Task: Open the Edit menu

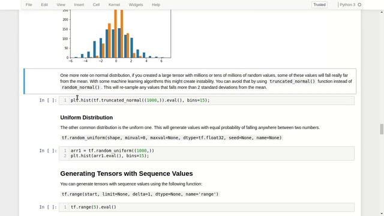Action: tap(44, 5)
